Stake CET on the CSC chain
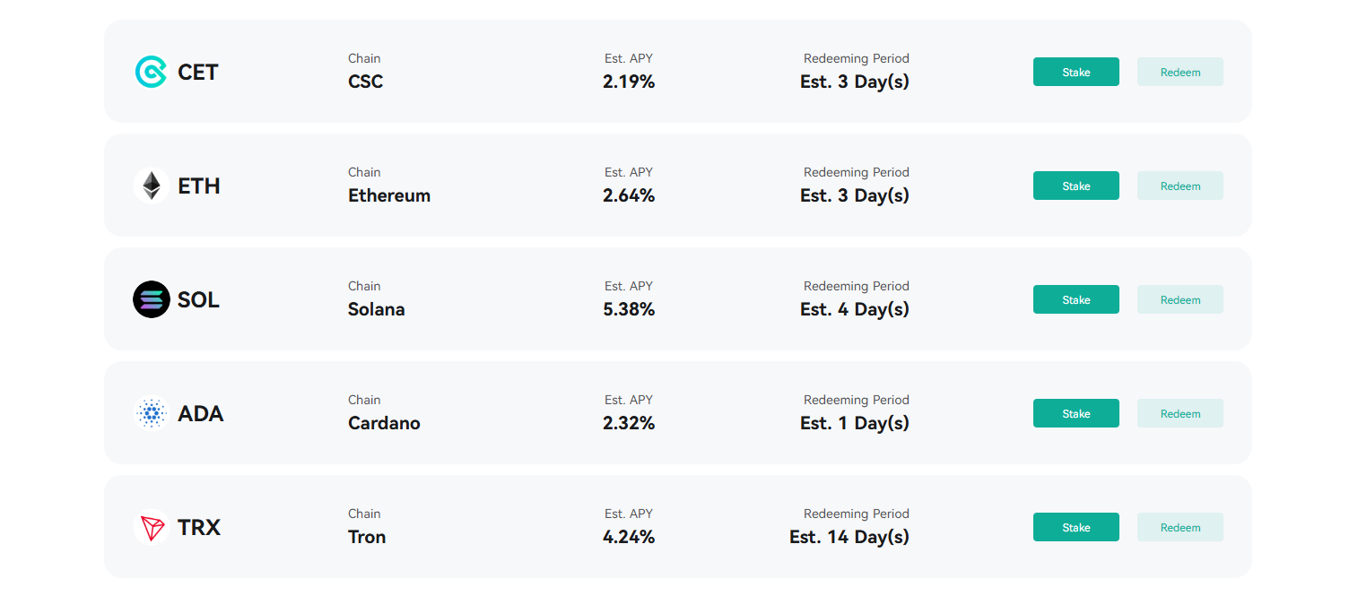 1075,72
